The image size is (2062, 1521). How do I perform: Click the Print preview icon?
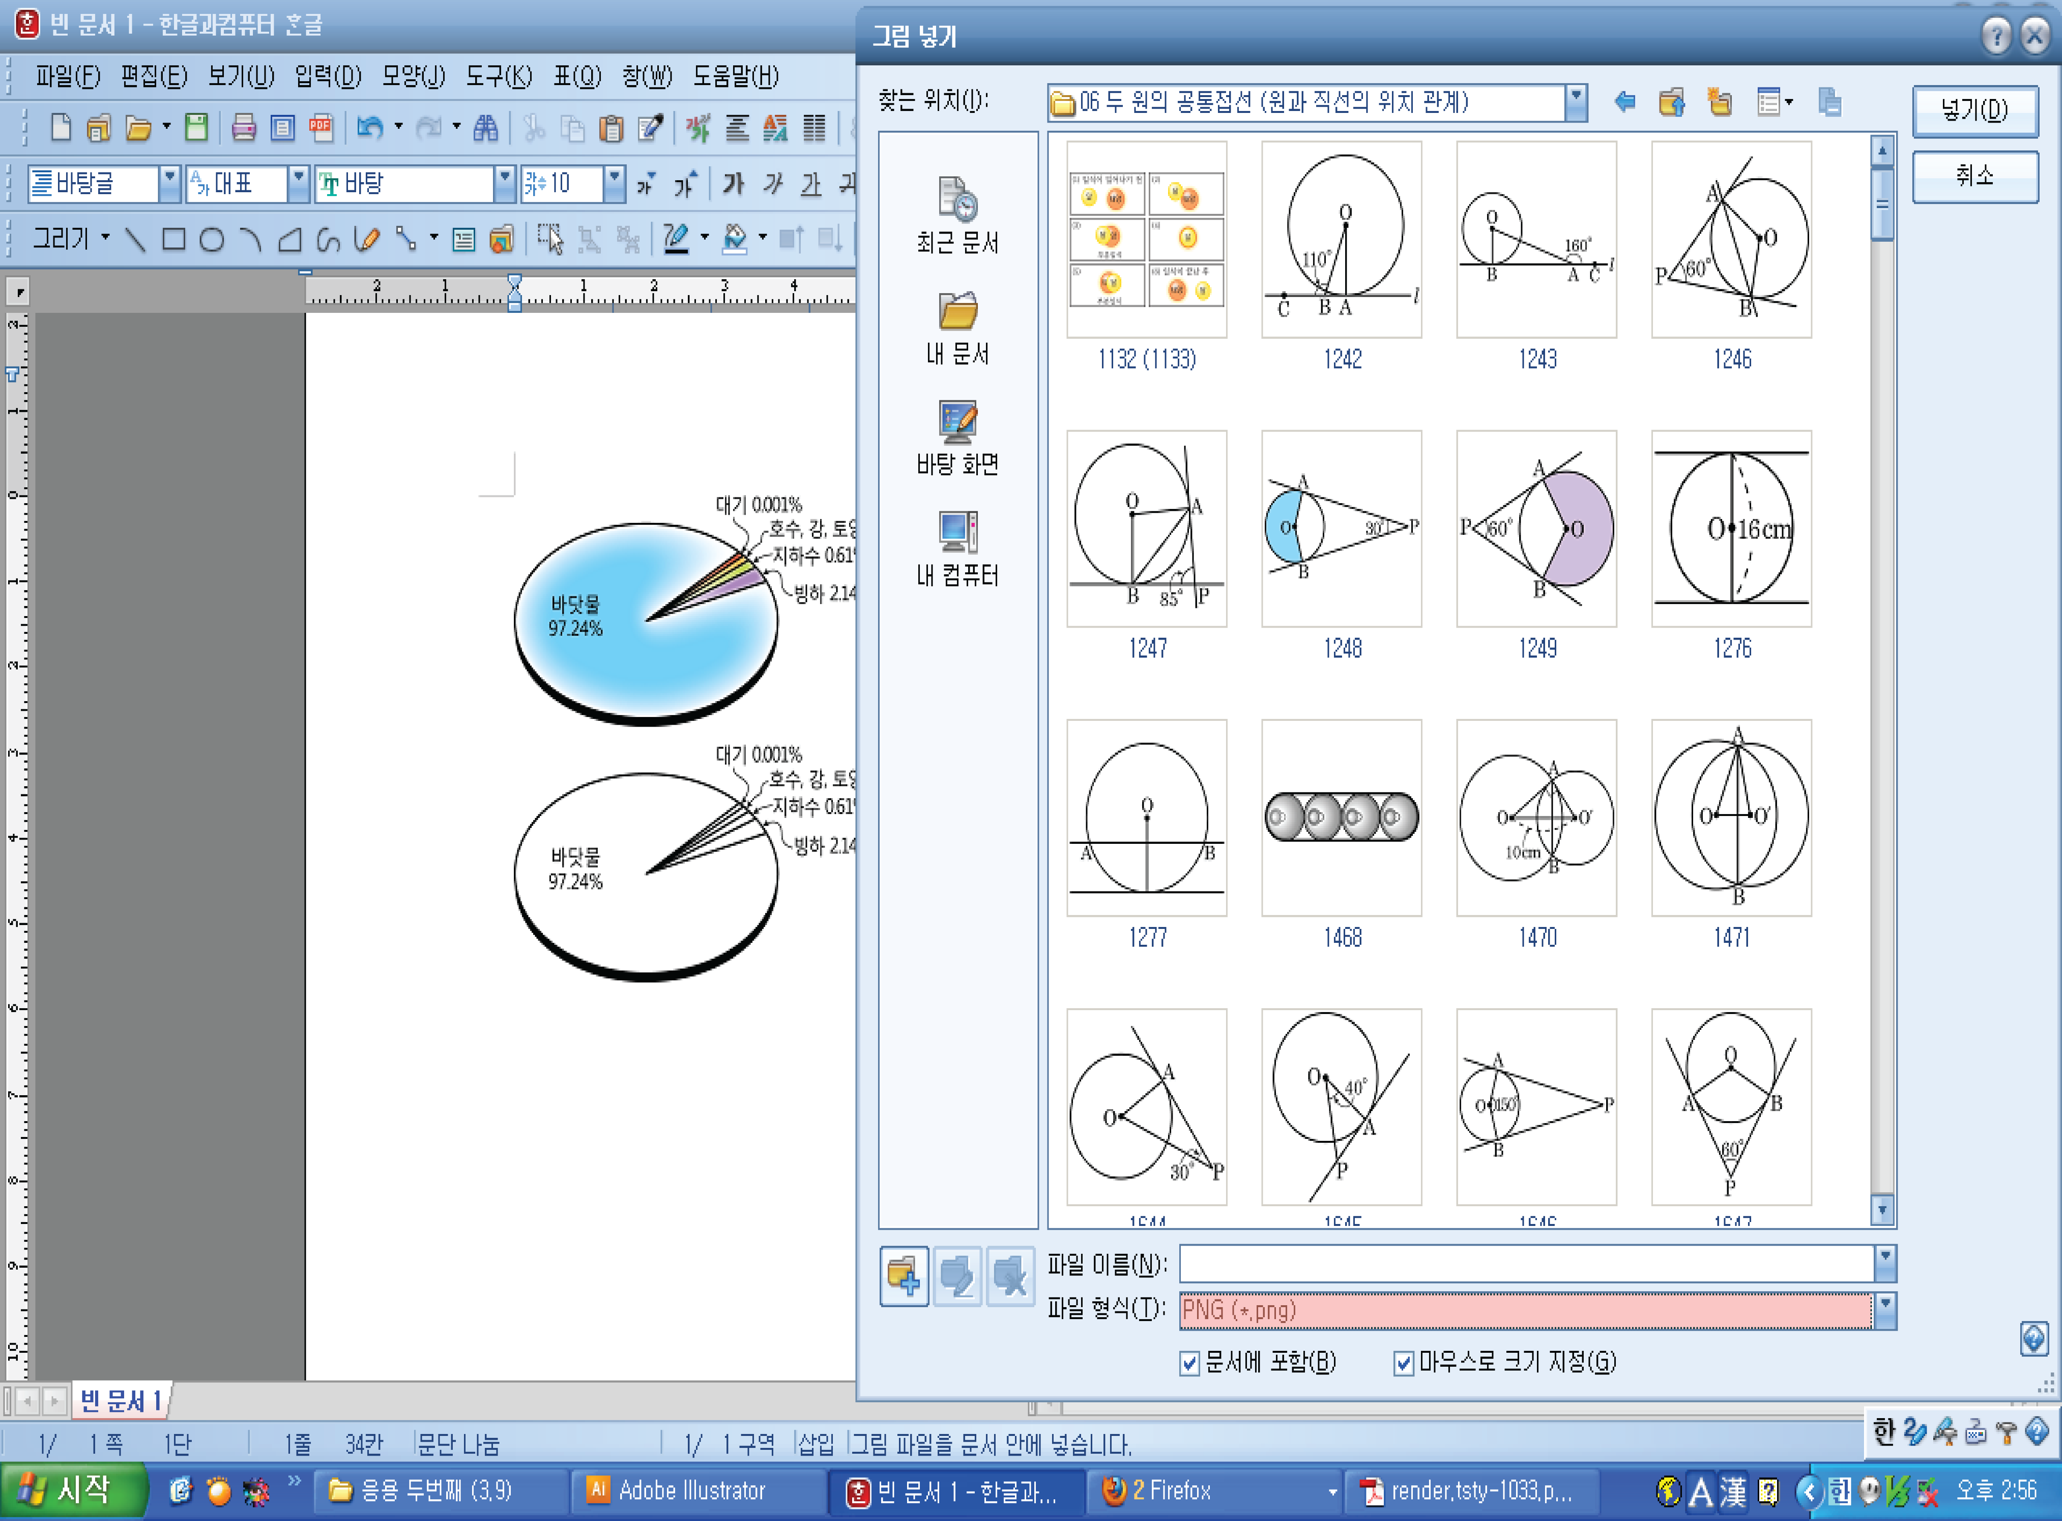point(283,128)
